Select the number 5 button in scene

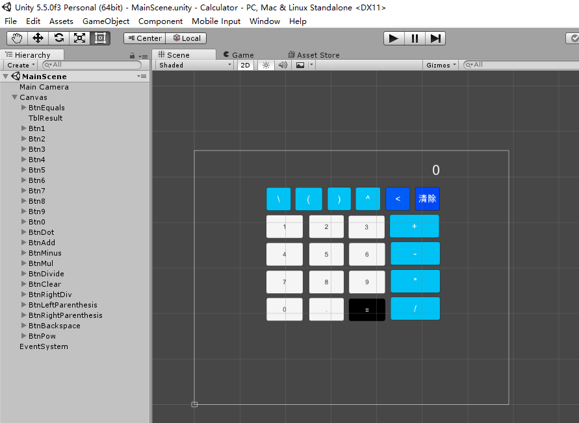[326, 254]
